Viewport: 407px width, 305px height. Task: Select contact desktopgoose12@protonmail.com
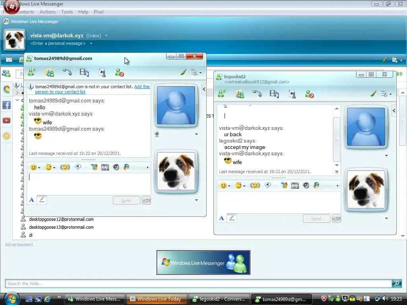[x=61, y=219]
